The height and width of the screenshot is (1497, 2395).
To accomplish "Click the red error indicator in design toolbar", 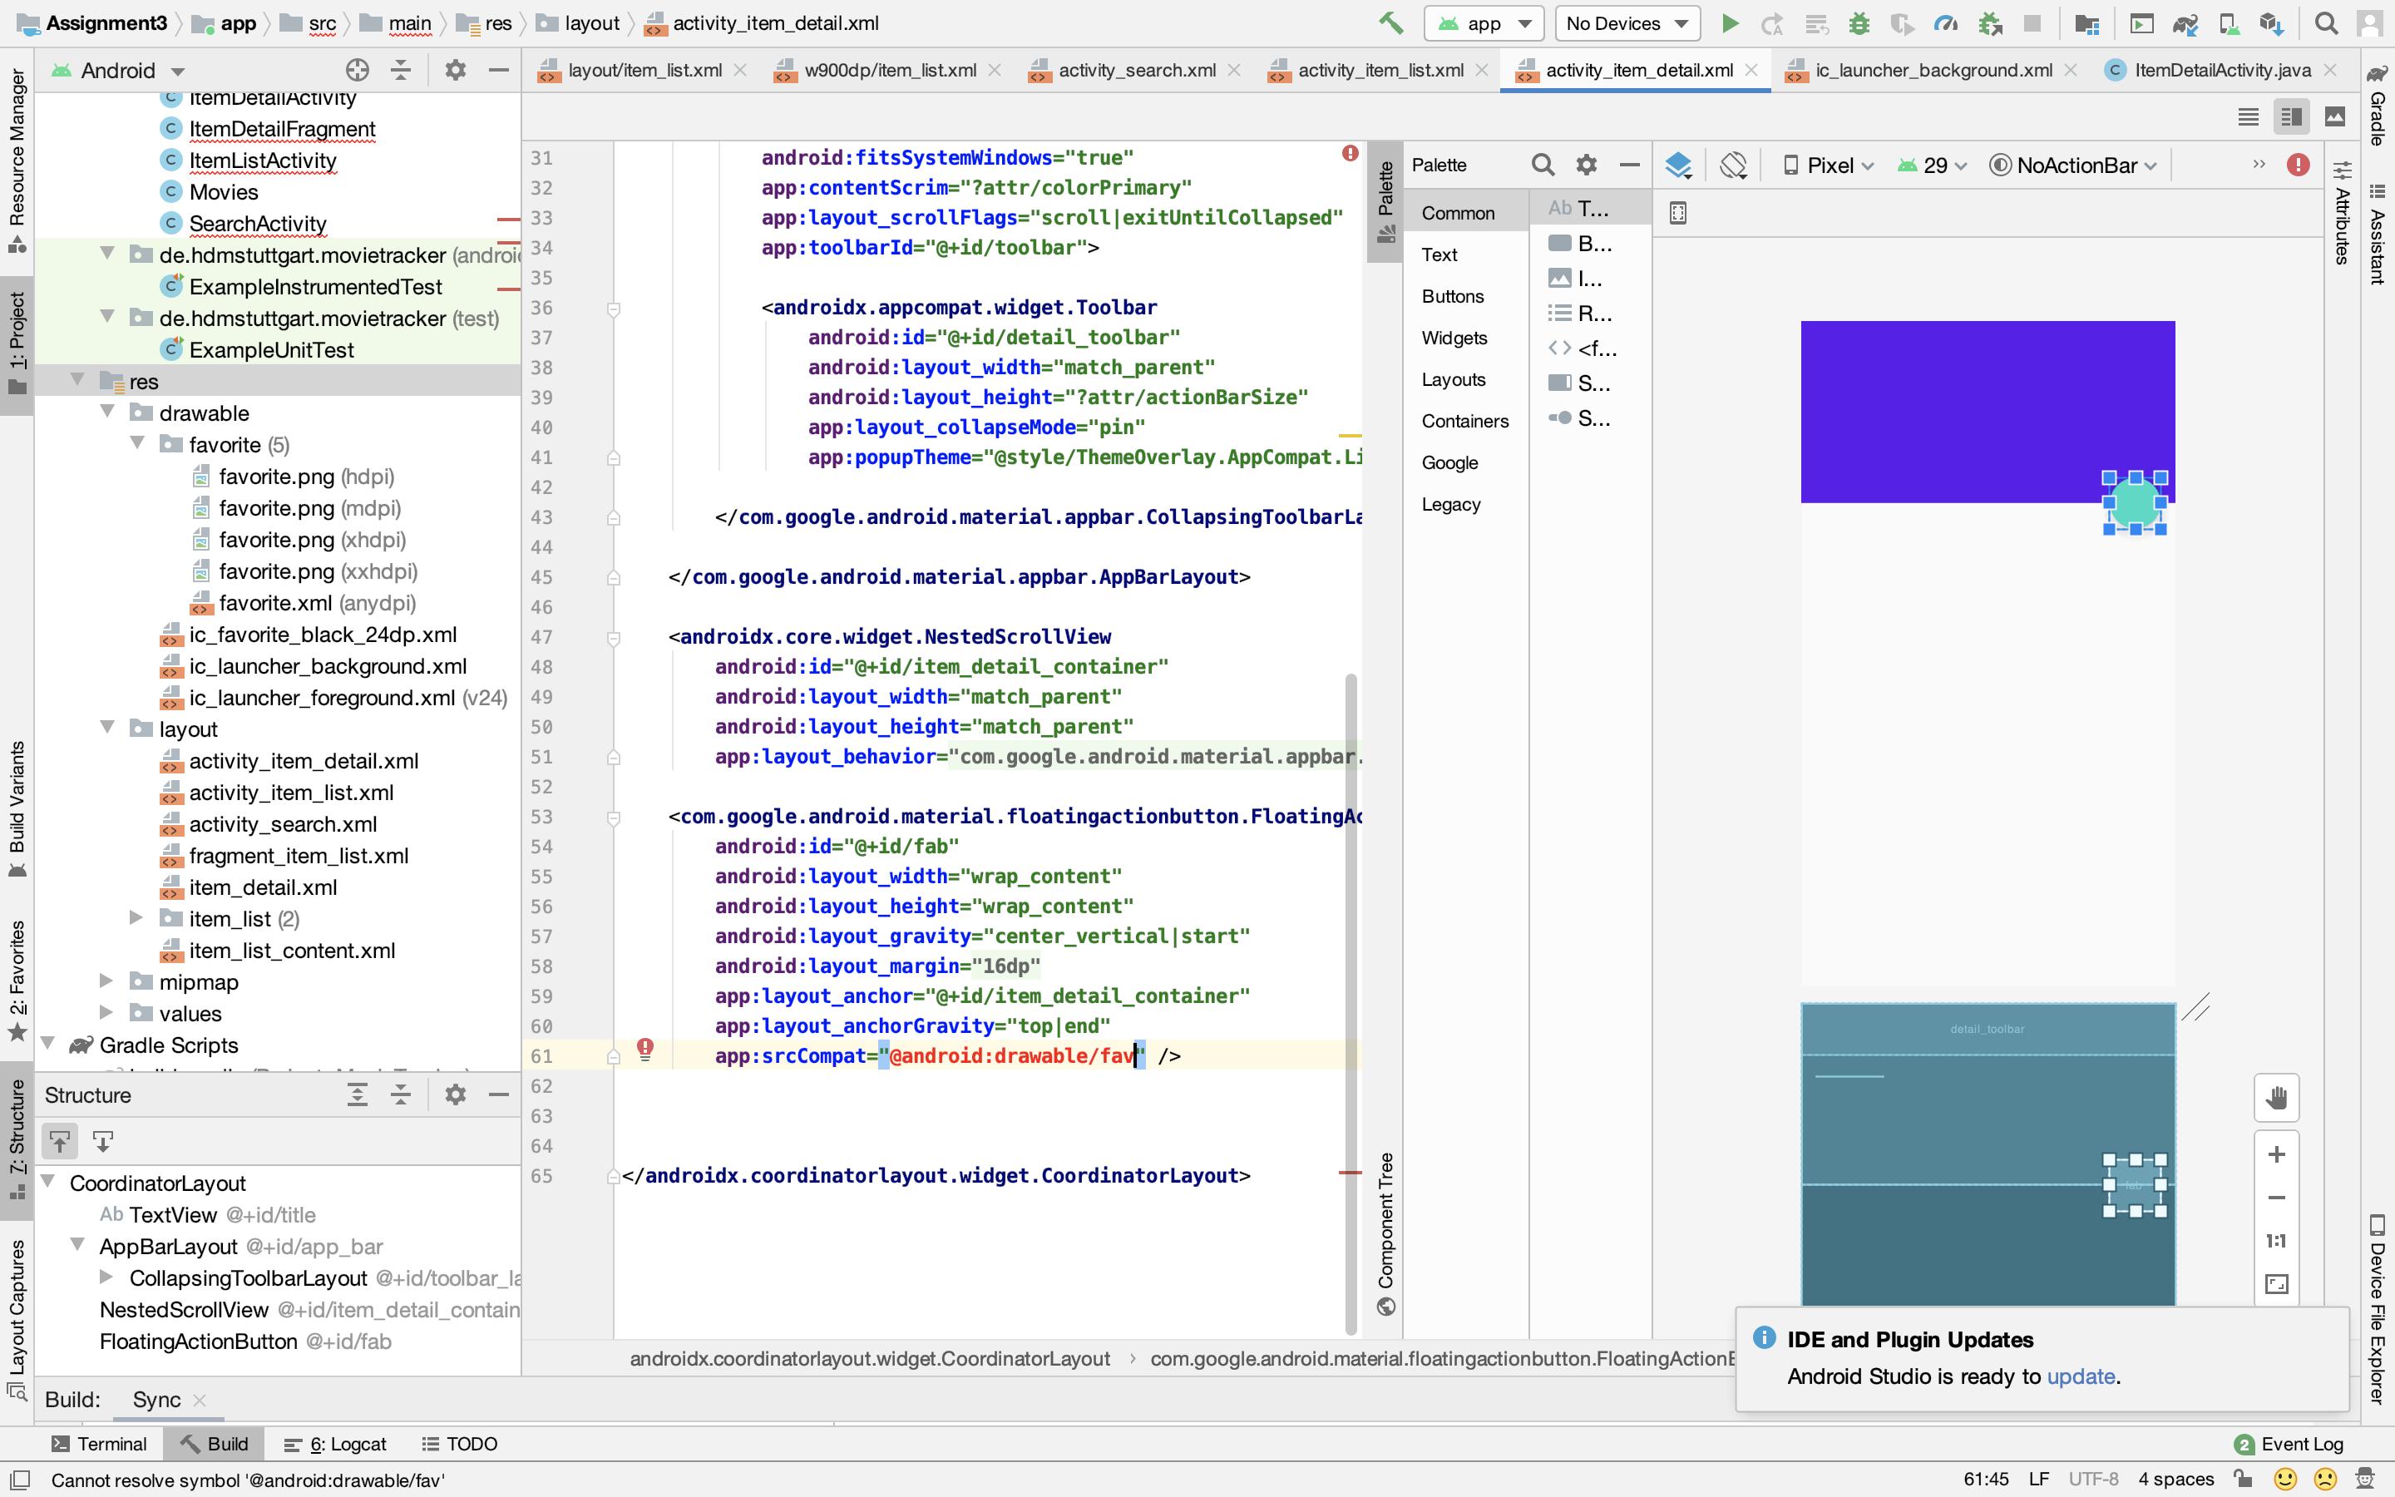I will pyautogui.click(x=2298, y=166).
